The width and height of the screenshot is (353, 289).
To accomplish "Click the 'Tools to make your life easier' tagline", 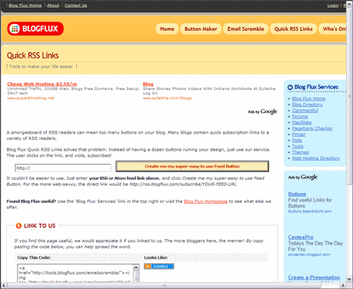I will [41, 67].
